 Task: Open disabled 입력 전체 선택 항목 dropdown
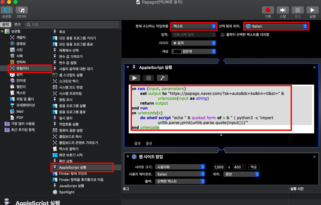(x=194, y=35)
